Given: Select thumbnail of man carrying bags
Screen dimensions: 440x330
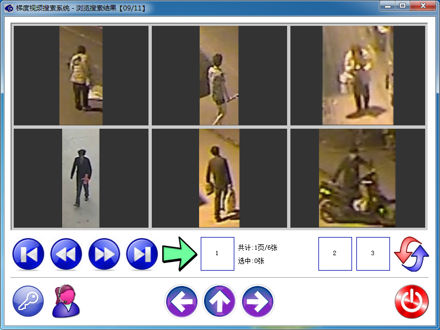Looking at the screenshot, I should pos(219,178).
